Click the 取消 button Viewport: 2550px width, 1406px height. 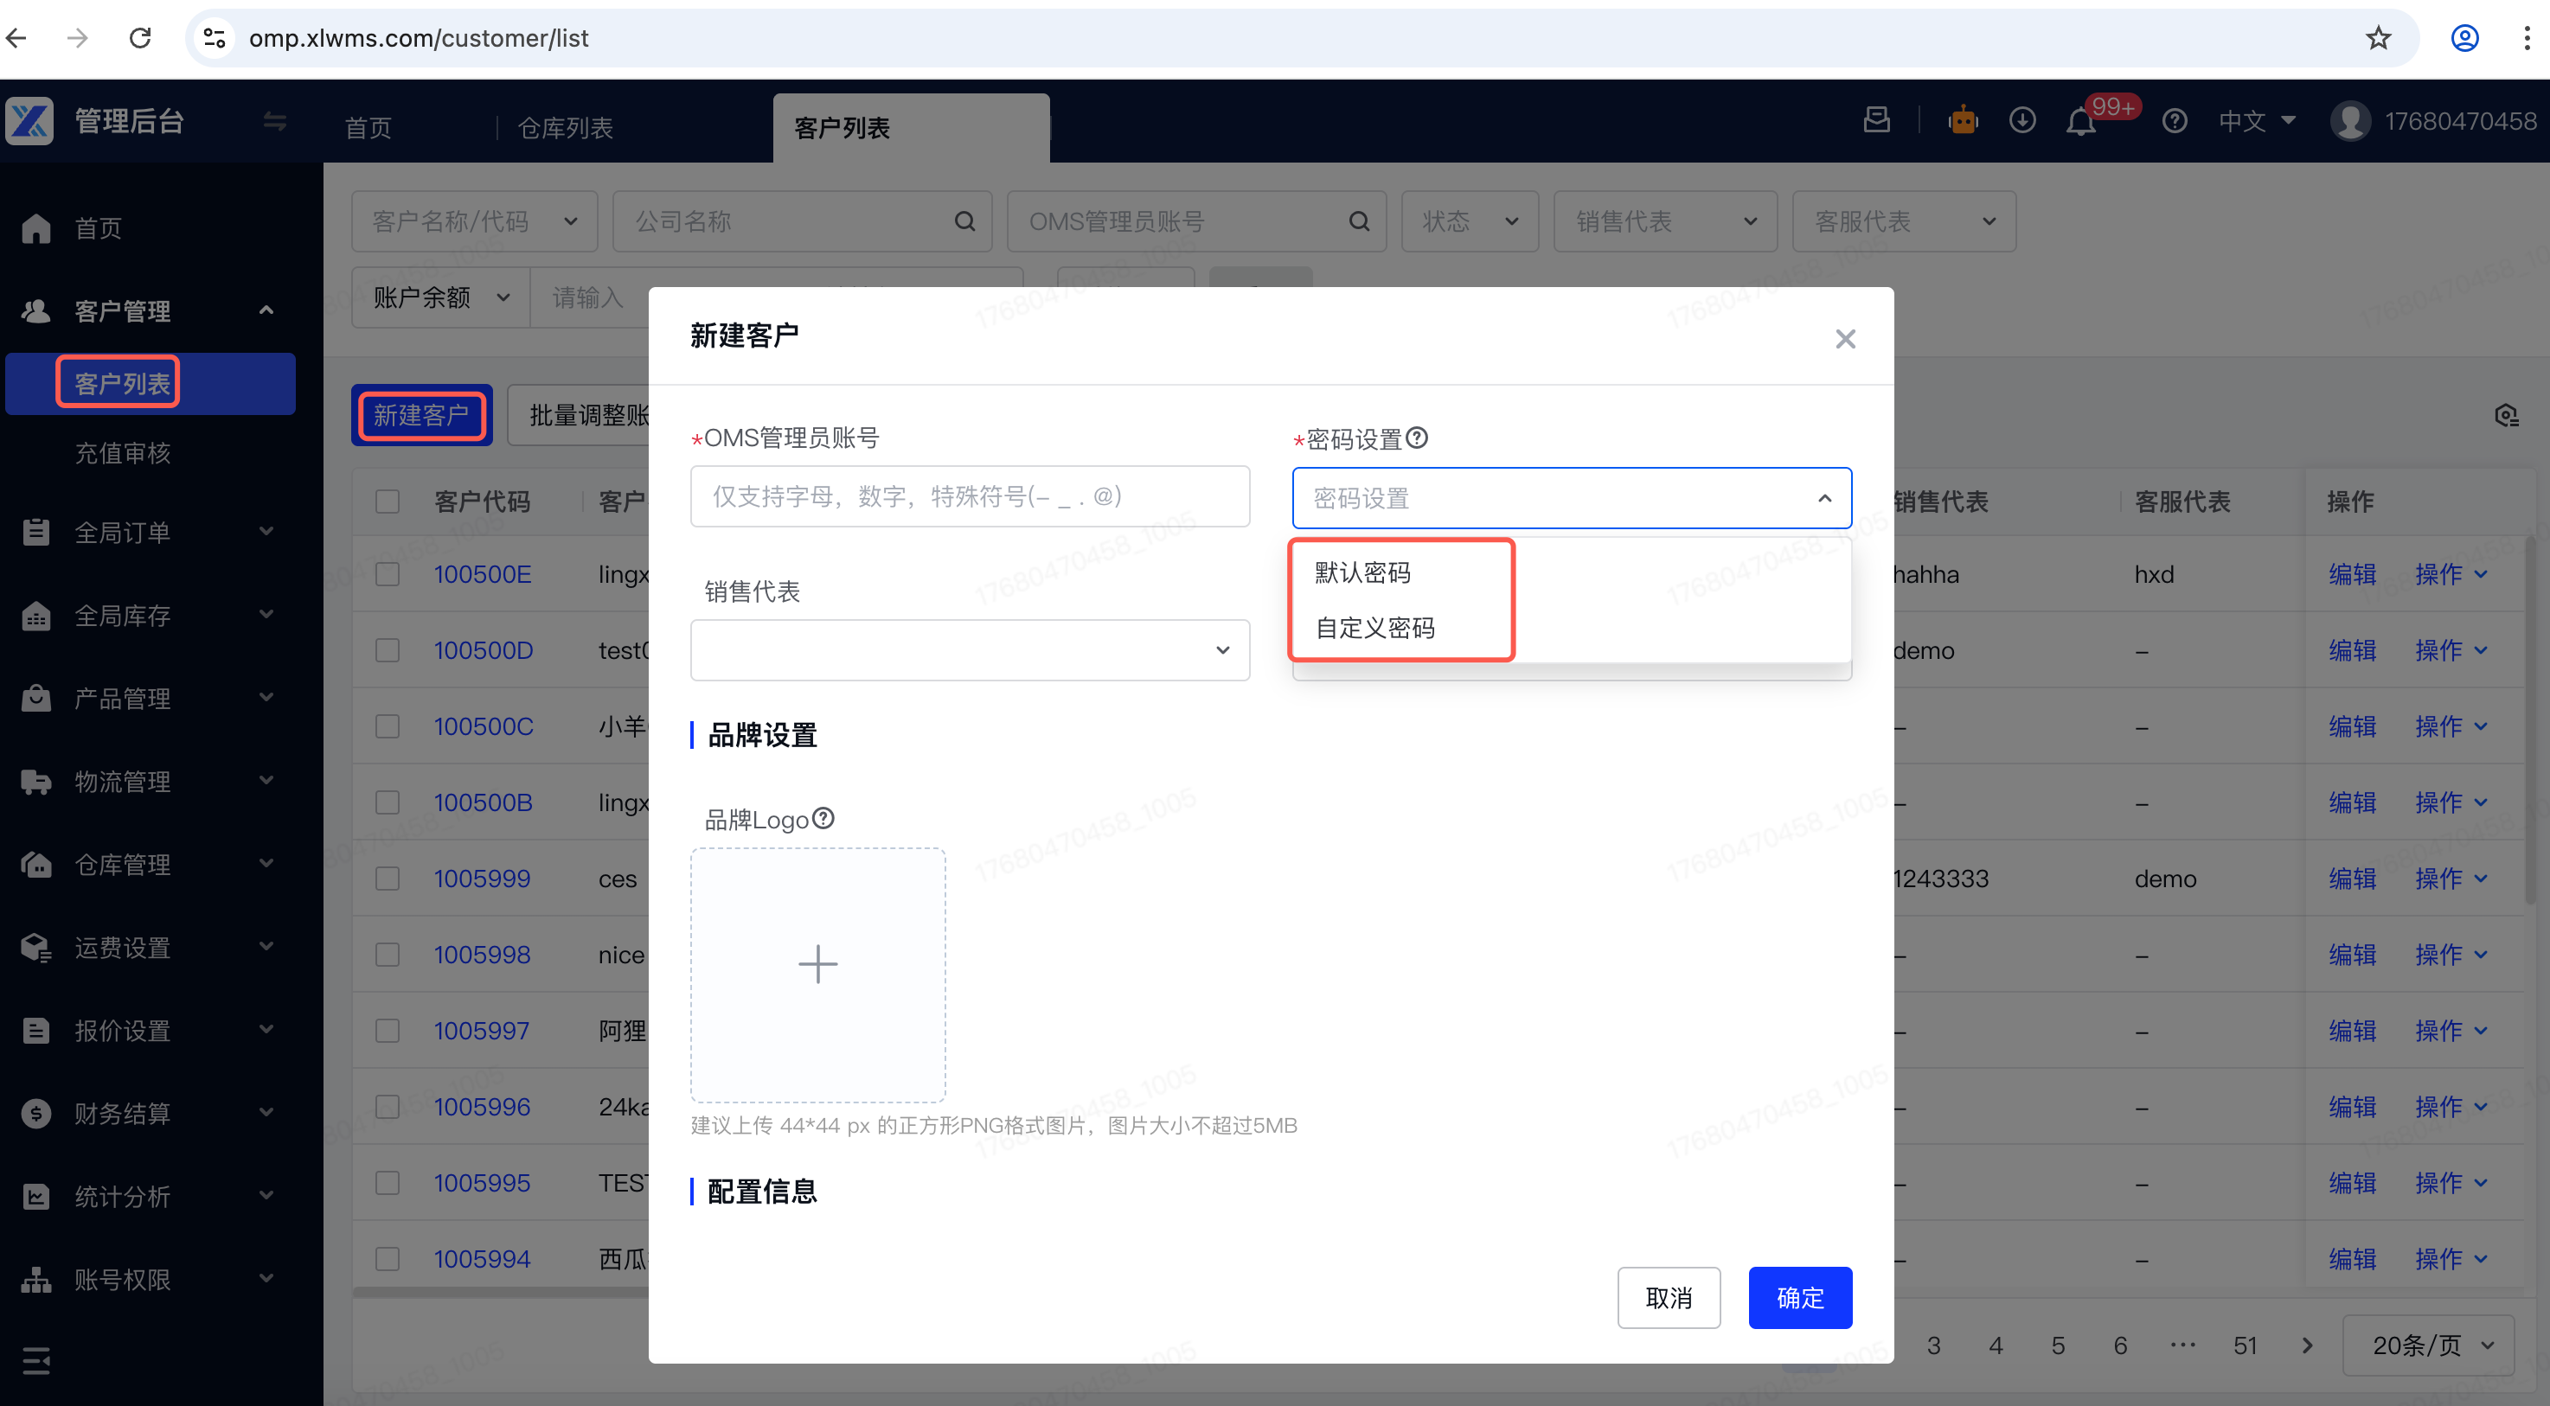1668,1297
